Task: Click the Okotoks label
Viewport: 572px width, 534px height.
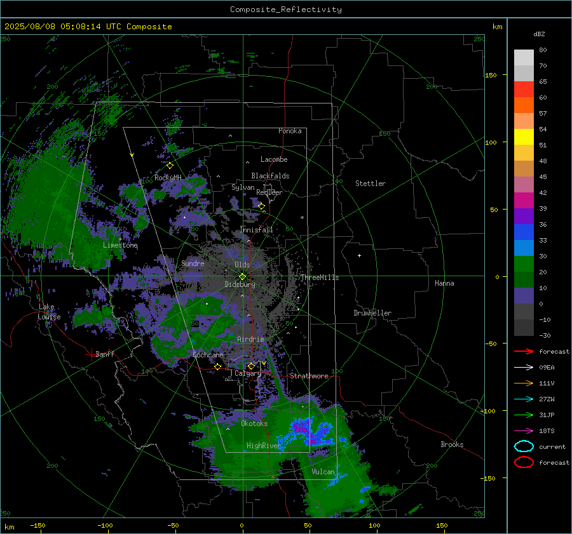Action: coord(254,424)
